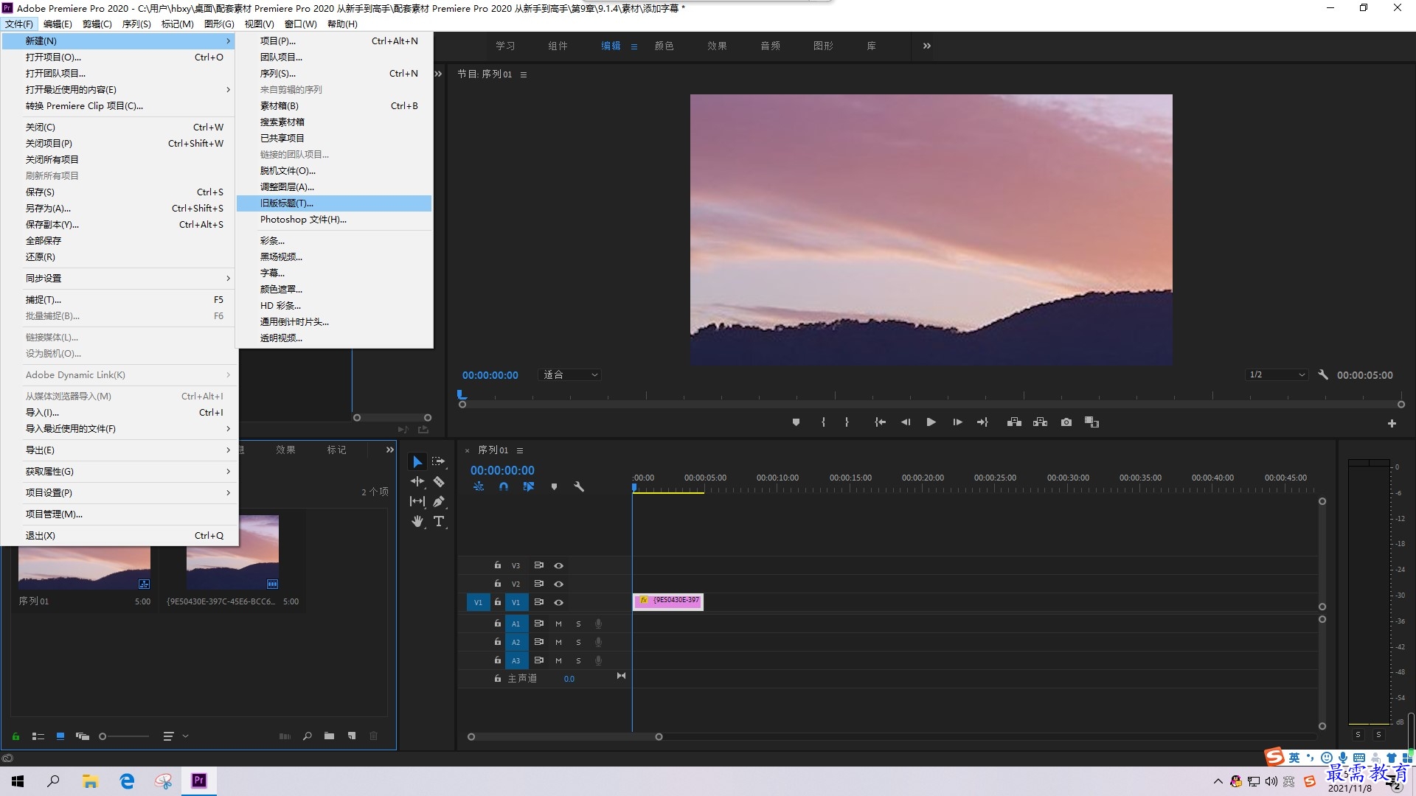The width and height of the screenshot is (1416, 796).
Task: Click the Go to In point button
Action: tap(880, 422)
